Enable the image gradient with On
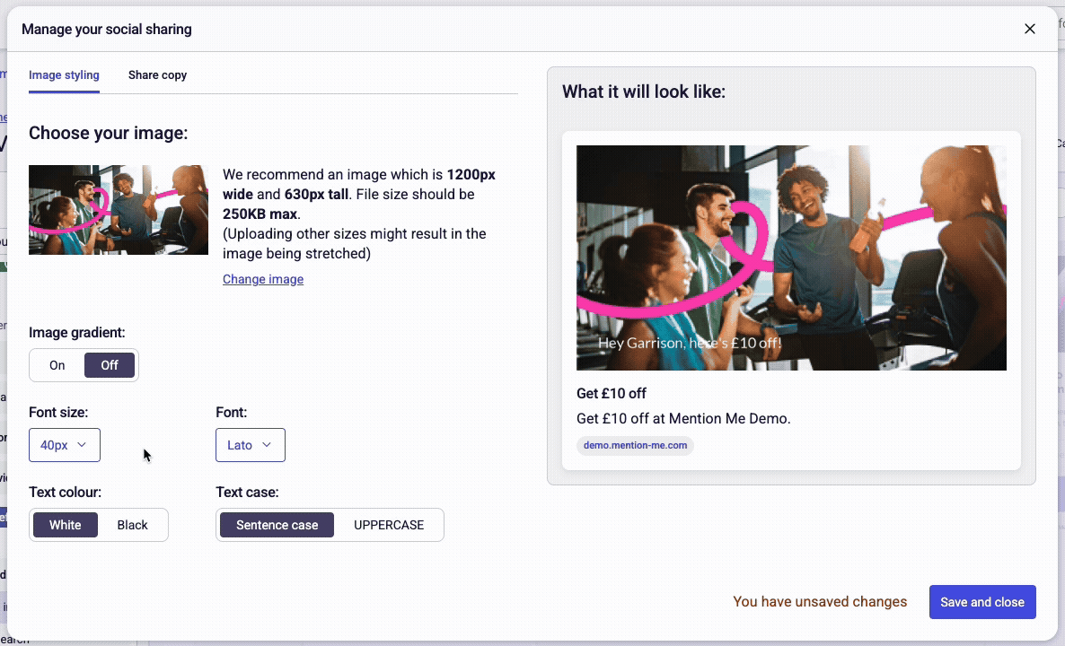 coord(57,365)
